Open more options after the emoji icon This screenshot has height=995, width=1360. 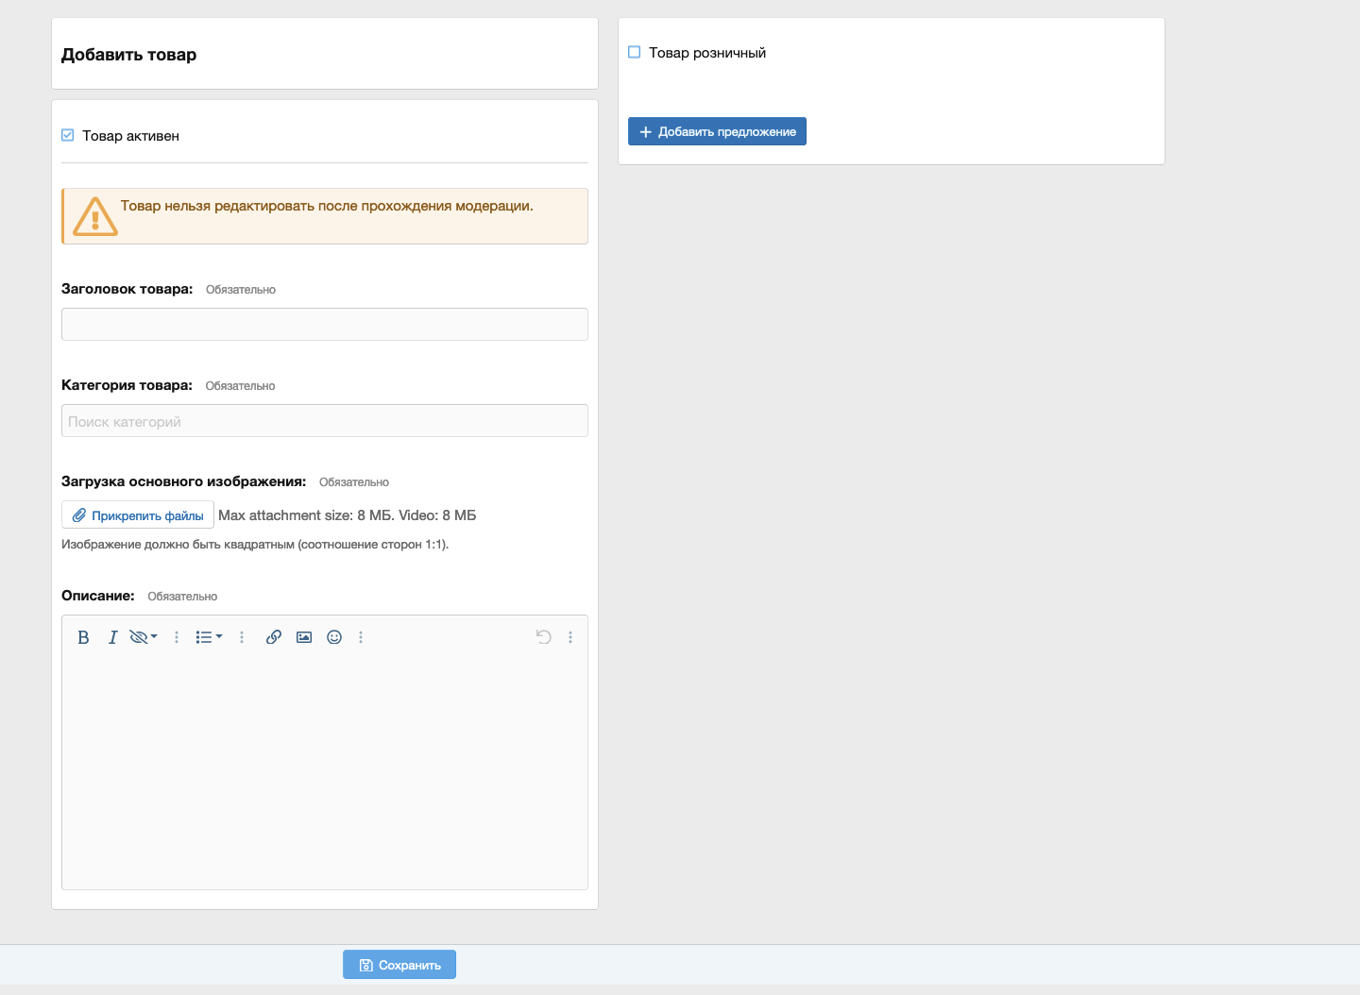click(361, 637)
